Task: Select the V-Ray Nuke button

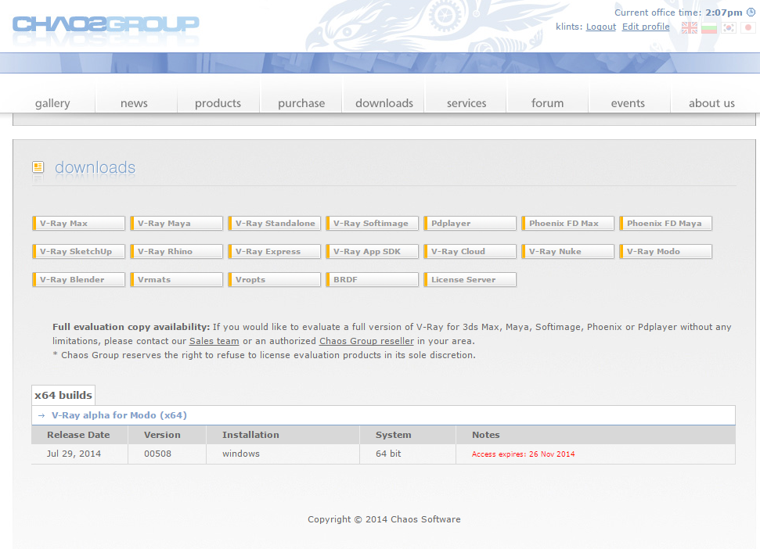Action: (x=568, y=251)
